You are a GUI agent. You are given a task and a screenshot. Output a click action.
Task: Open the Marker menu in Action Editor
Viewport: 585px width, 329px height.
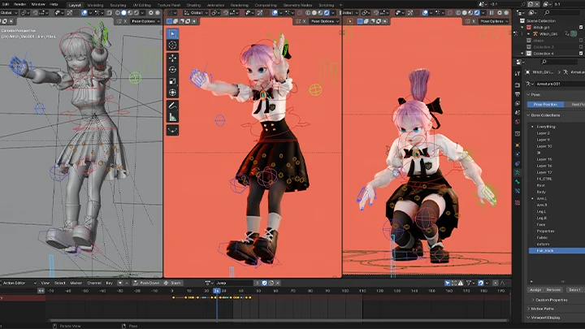[76, 284]
